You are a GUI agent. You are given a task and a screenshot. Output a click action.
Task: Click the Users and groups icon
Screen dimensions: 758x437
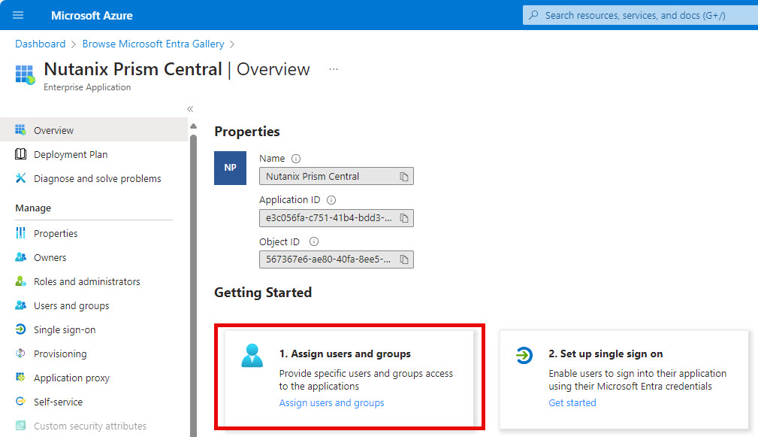point(20,305)
